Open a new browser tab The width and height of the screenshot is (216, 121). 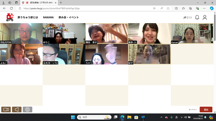click(61, 3)
